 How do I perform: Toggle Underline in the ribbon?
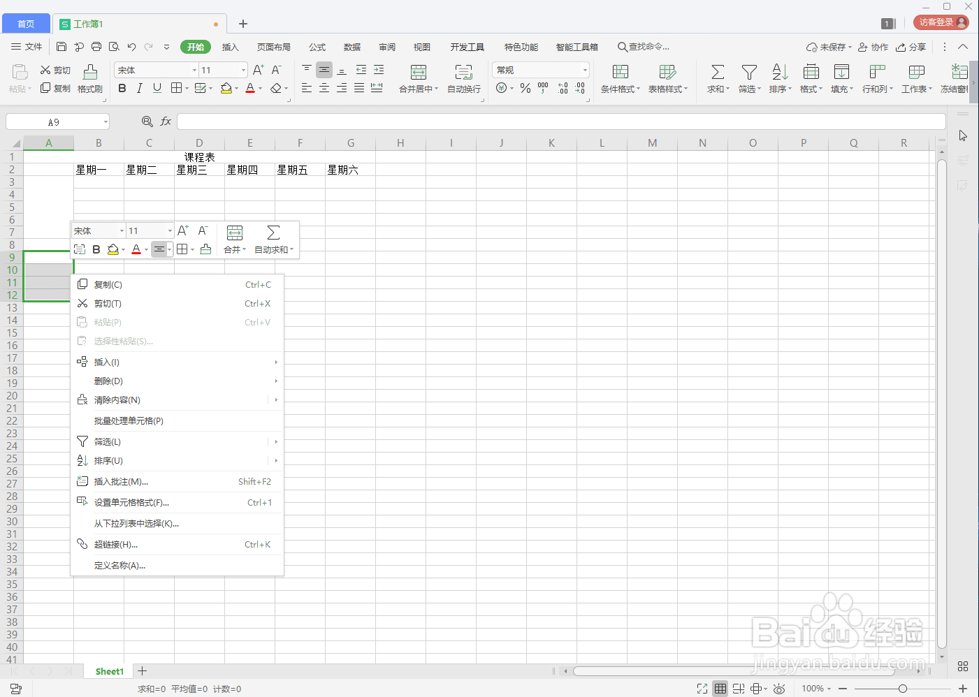pyautogui.click(x=157, y=88)
